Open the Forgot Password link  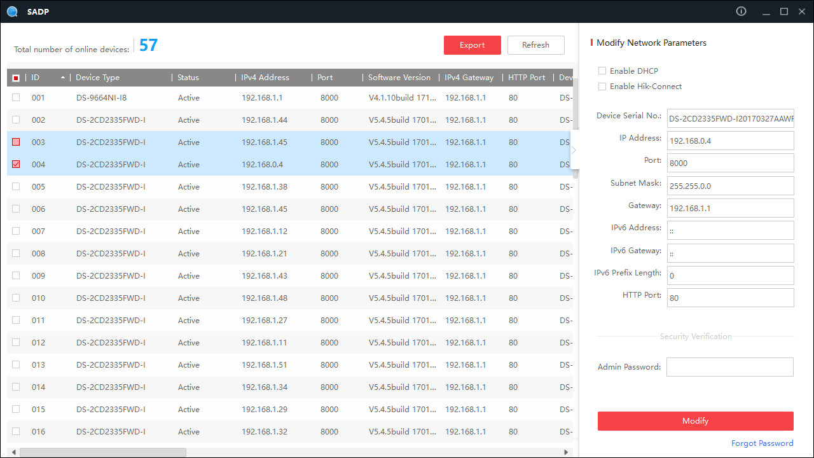(762, 443)
